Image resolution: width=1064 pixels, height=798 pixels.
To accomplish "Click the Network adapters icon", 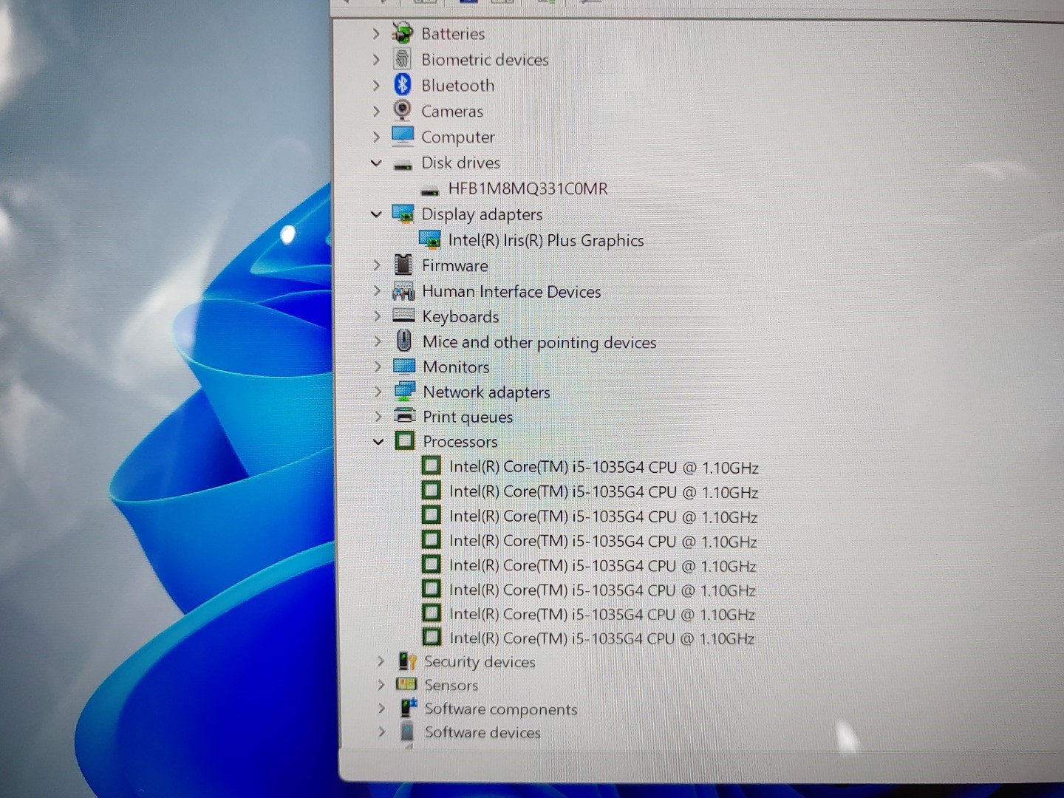I will coord(404,392).
